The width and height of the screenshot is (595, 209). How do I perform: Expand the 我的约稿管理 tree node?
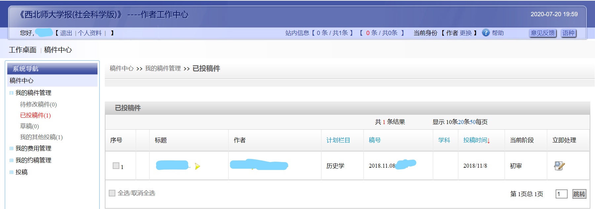(x=12, y=160)
